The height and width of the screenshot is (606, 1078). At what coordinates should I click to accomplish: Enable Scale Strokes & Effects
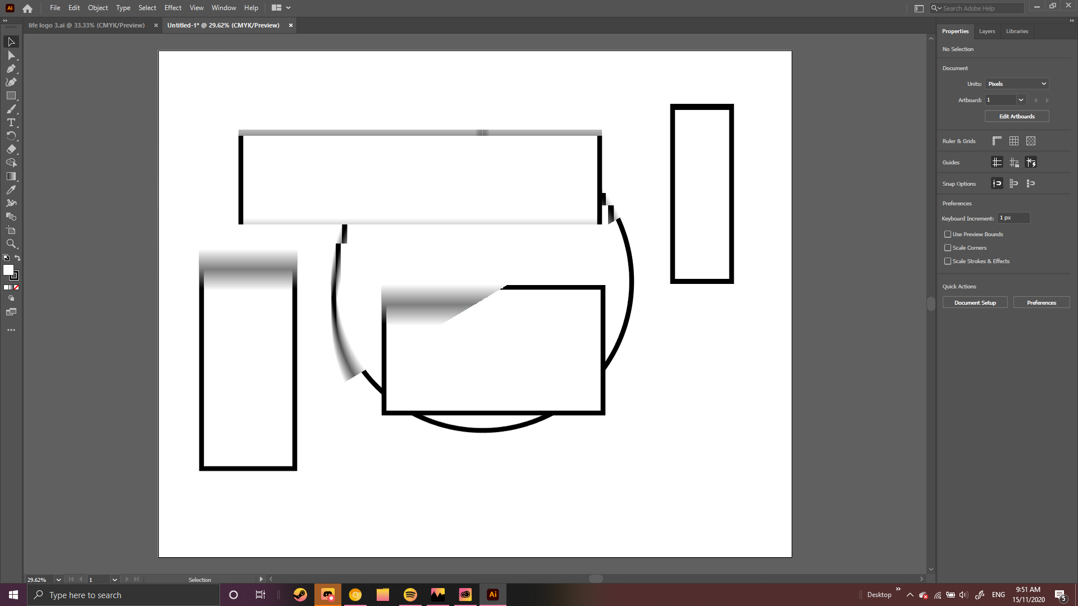(948, 261)
